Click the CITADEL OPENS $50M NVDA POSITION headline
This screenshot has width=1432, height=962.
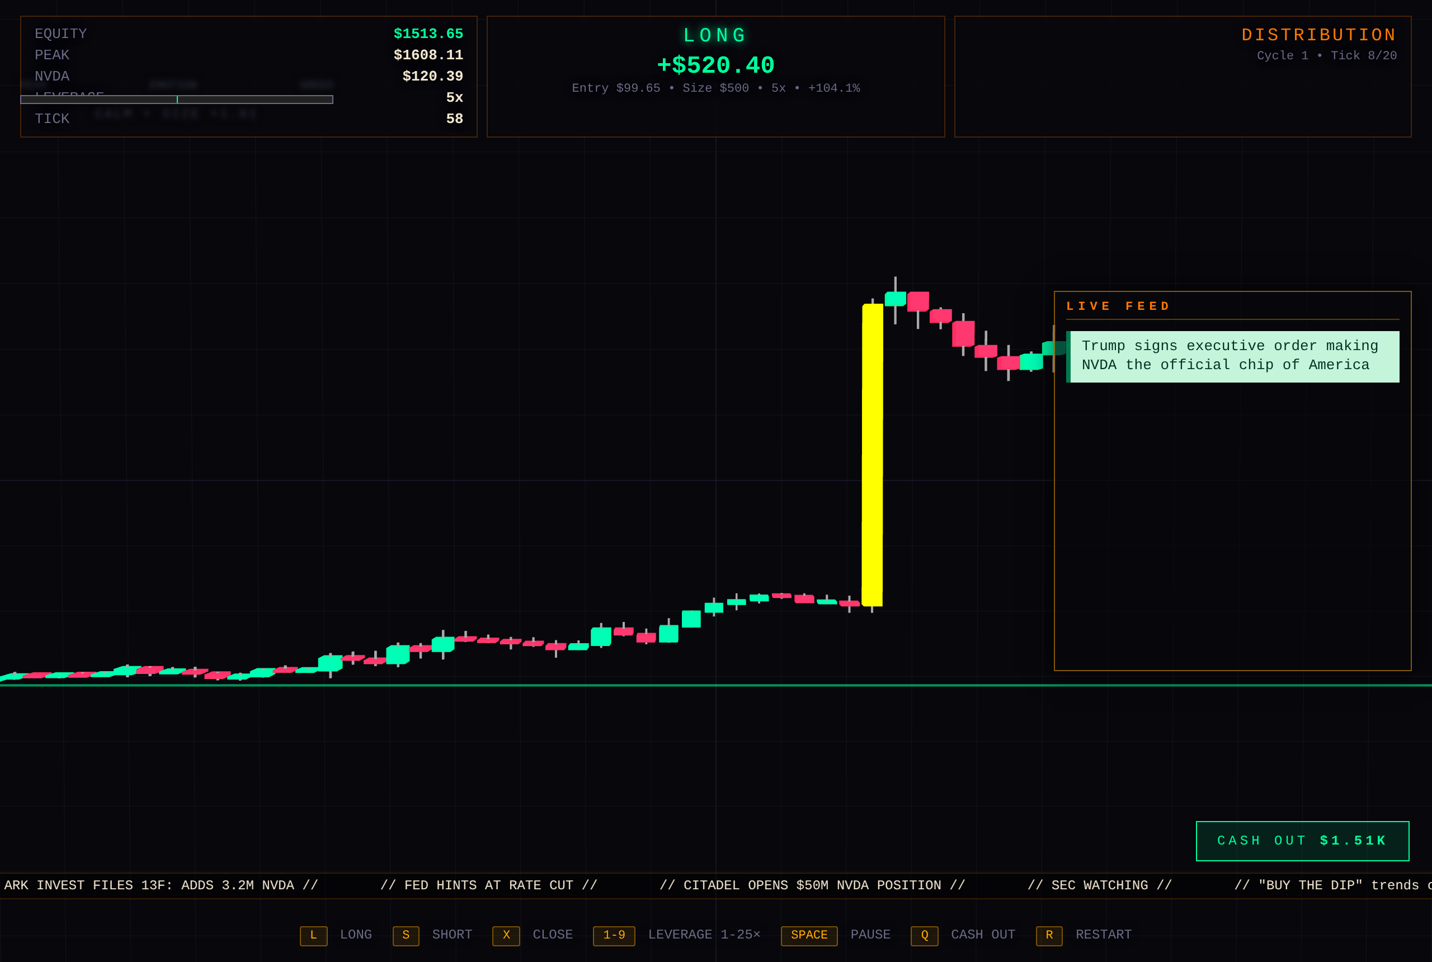812,885
